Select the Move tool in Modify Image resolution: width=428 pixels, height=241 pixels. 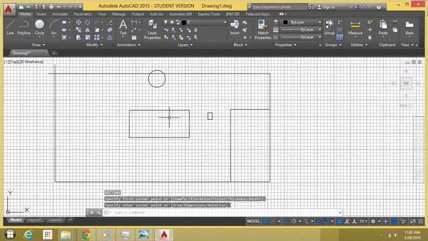pos(79,22)
